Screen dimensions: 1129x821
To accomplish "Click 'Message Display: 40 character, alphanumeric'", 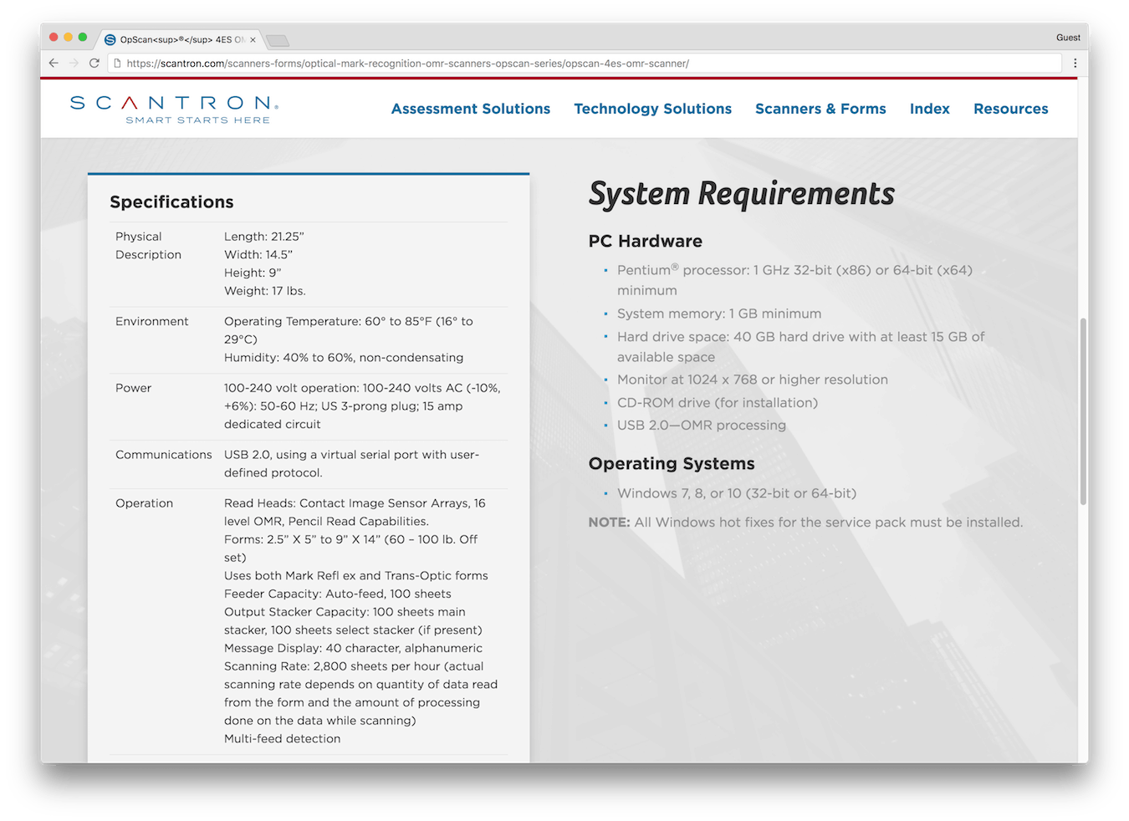I will [353, 648].
